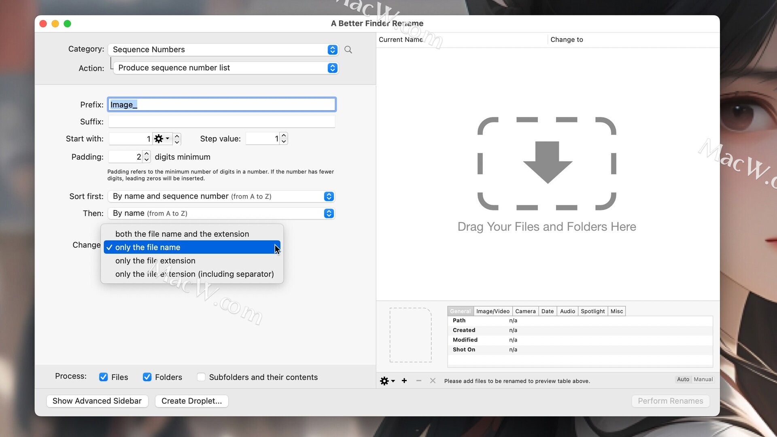Click the Created row in info table
Screen dimensions: 777x437
coord(580,330)
